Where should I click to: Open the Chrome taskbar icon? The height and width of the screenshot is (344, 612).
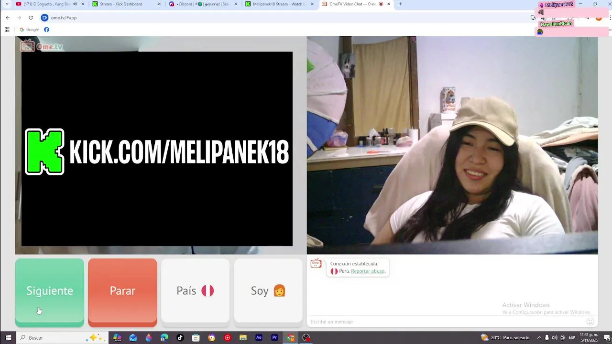click(x=290, y=338)
